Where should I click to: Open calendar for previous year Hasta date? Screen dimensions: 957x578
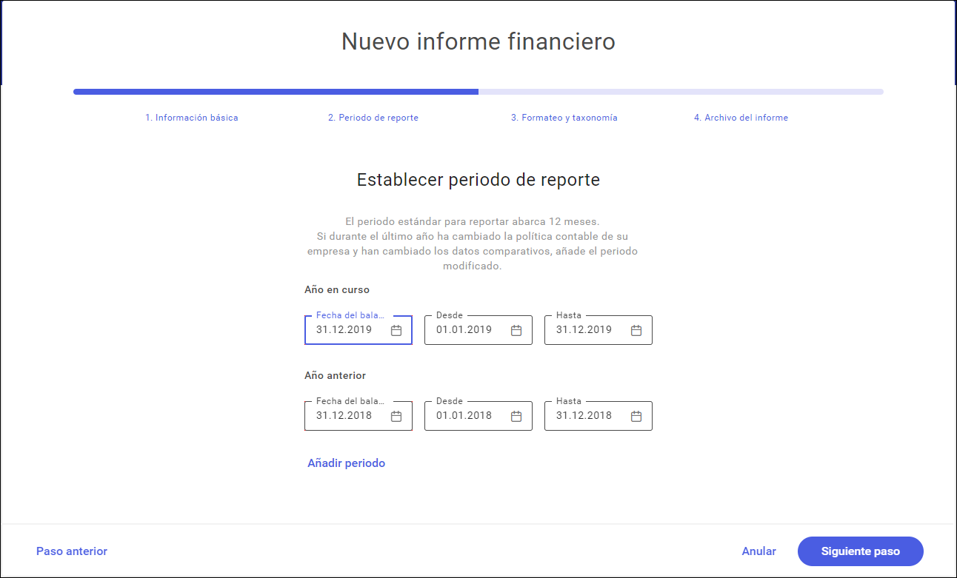click(636, 416)
